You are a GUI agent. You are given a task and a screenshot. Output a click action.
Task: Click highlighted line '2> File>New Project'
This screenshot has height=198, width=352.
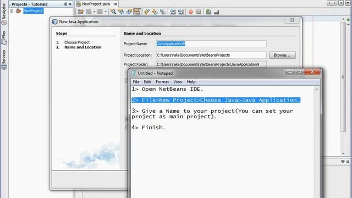216,100
